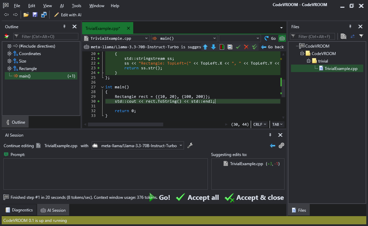Open the AI model selection dropdown
The height and width of the screenshot is (226, 368).
[x=138, y=146]
